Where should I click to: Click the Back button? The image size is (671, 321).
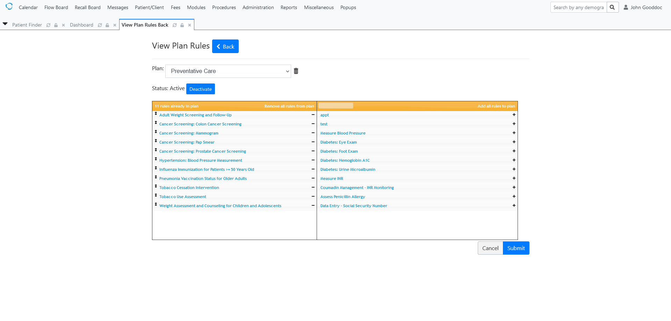click(225, 46)
